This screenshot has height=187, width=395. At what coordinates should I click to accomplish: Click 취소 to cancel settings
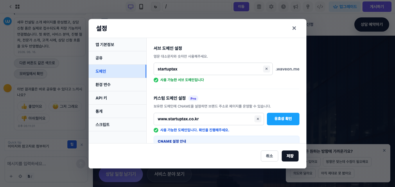tap(270, 156)
